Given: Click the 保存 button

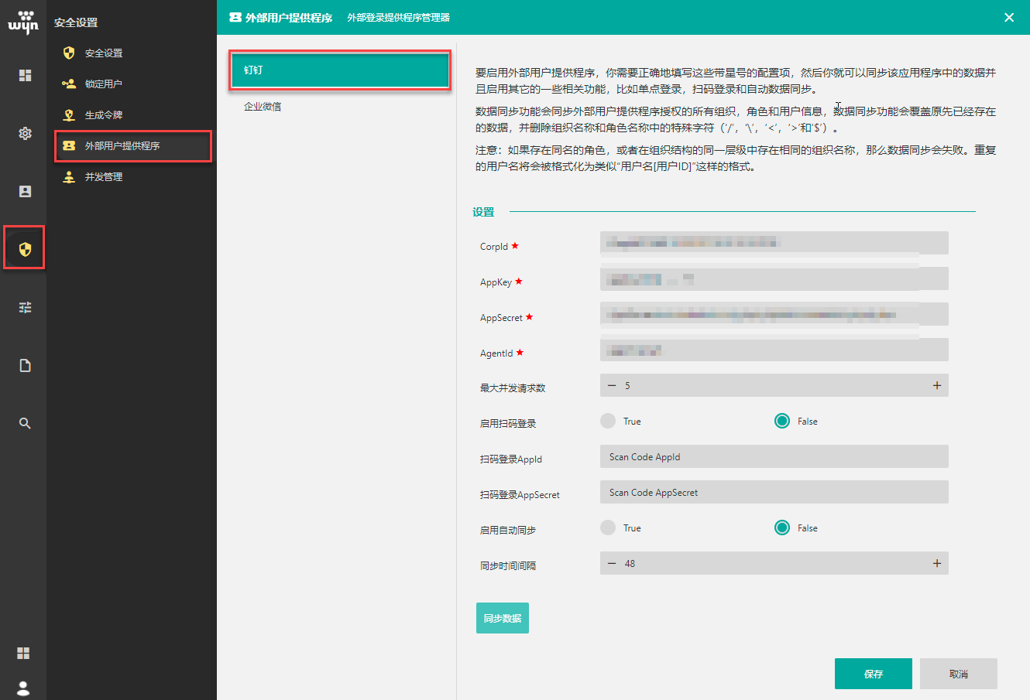Looking at the screenshot, I should pos(873,674).
